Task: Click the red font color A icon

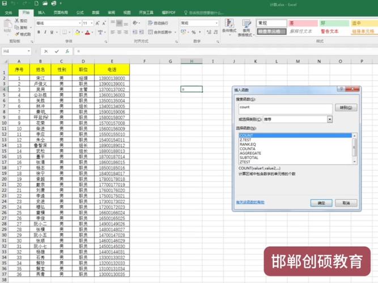Action: point(87,32)
